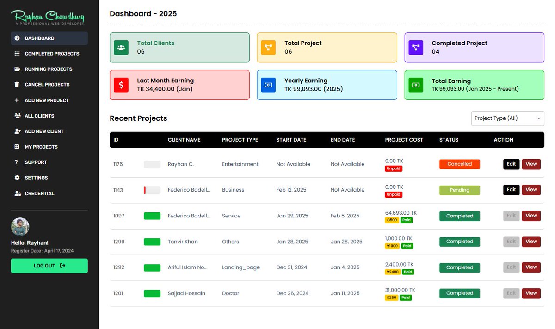Click the $250 badge in project 1201
555x329 pixels.
pos(392,298)
